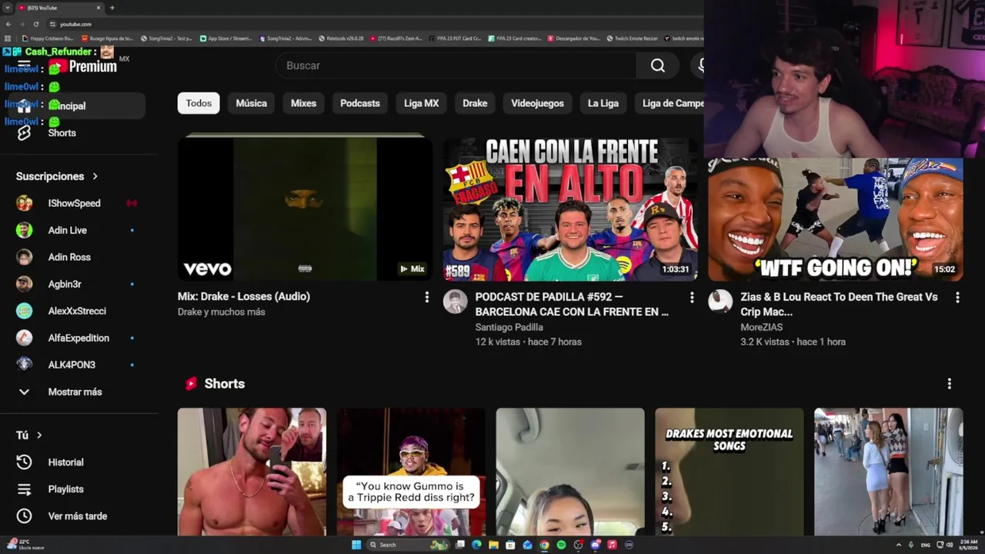The width and height of the screenshot is (985, 554).
Task: Open the browser tab search dropdown
Action: pyautogui.click(x=8, y=8)
